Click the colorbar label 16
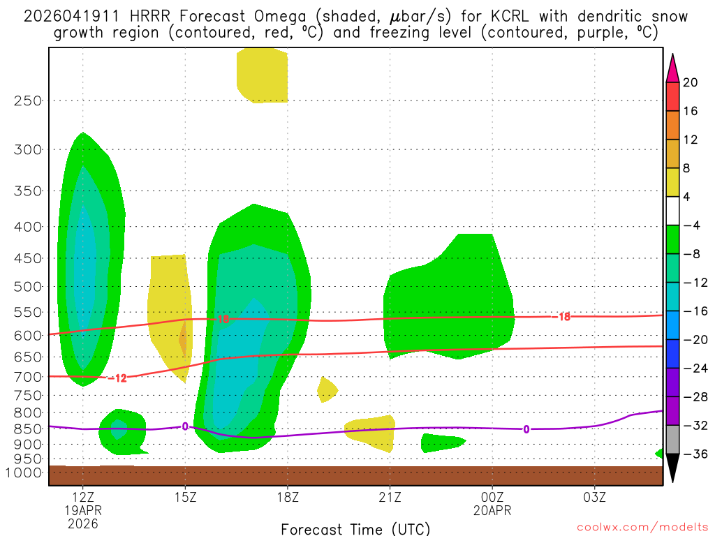715x536 pixels. (x=691, y=111)
